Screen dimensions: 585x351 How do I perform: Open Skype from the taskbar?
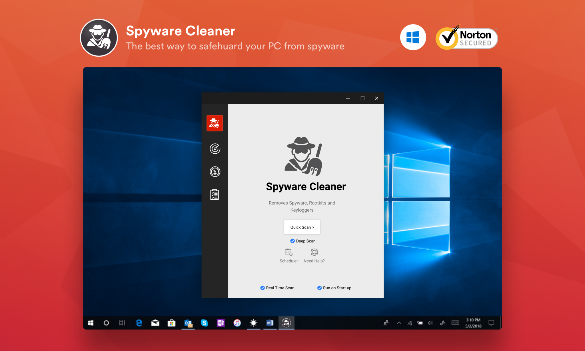(204, 323)
